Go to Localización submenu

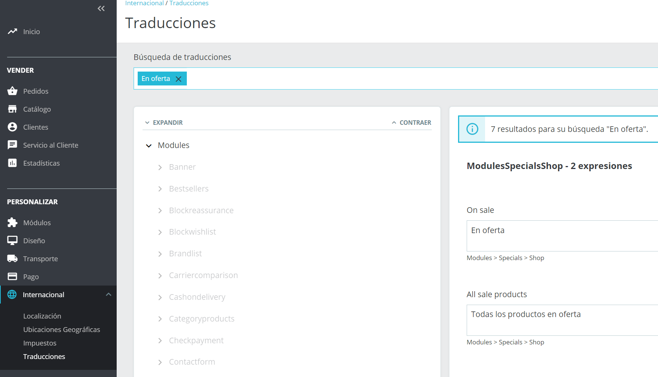pyautogui.click(x=42, y=316)
